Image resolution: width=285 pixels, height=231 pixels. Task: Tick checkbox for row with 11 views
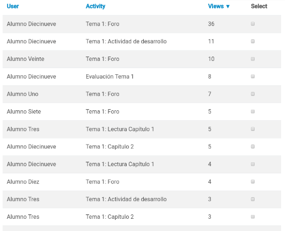[x=253, y=41]
